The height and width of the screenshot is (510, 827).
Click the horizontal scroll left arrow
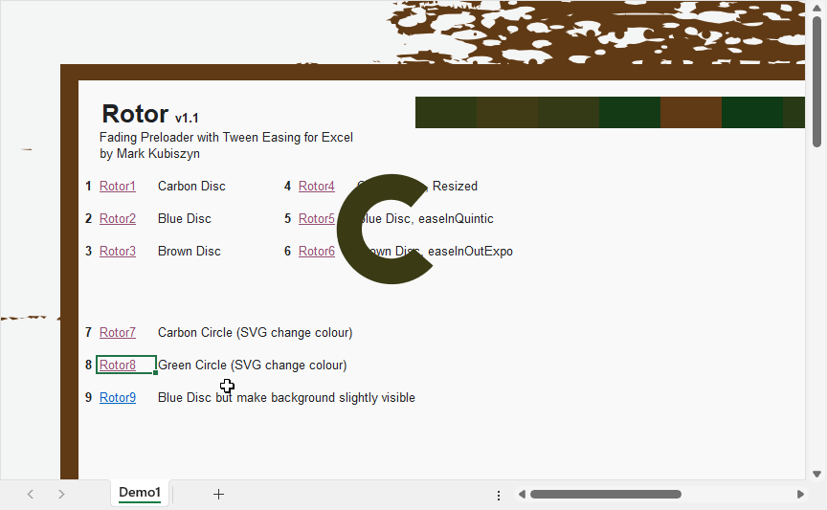click(522, 495)
